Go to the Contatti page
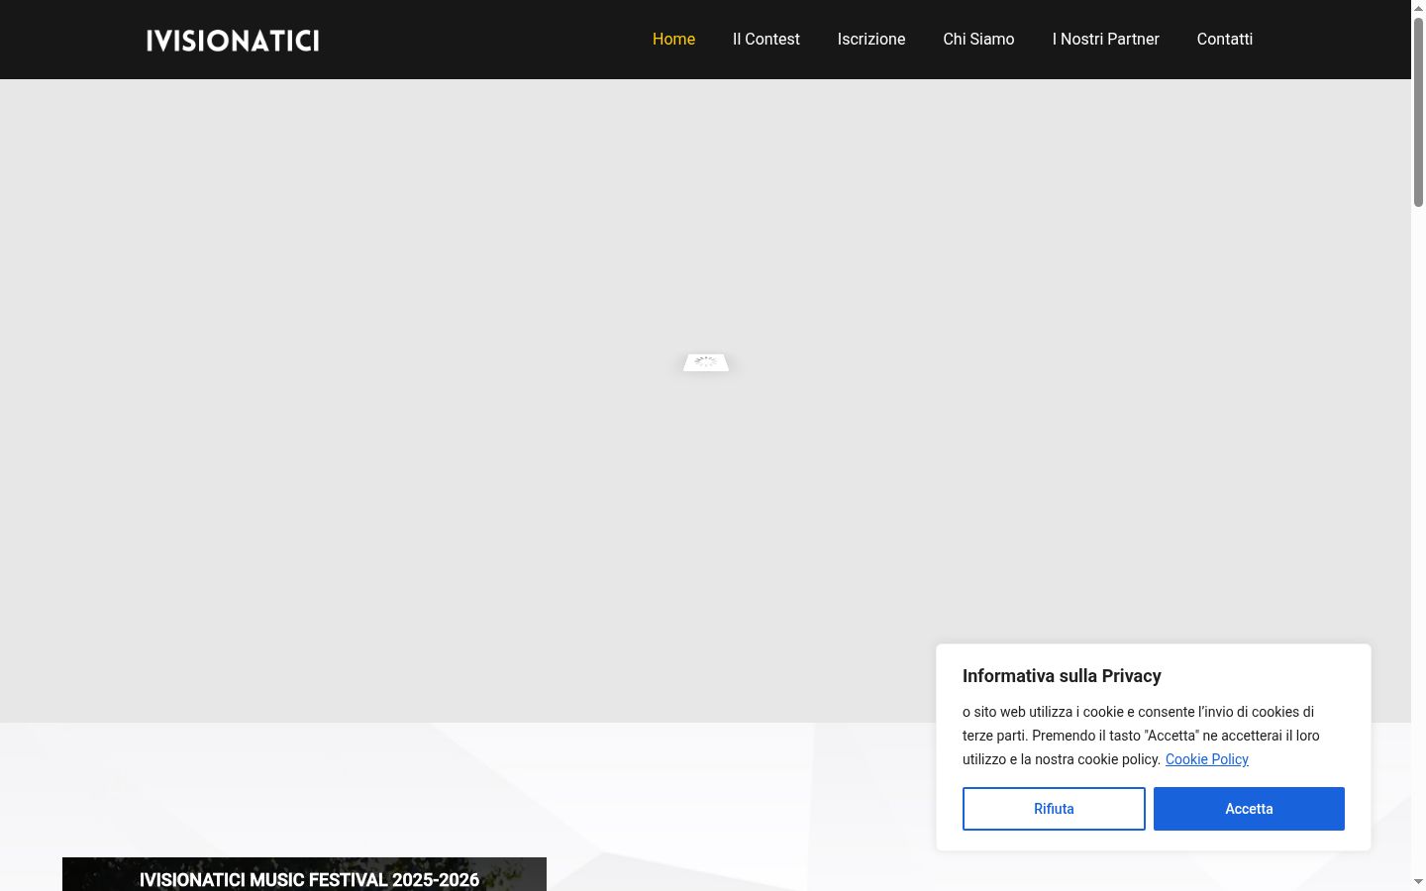 [x=1224, y=40]
